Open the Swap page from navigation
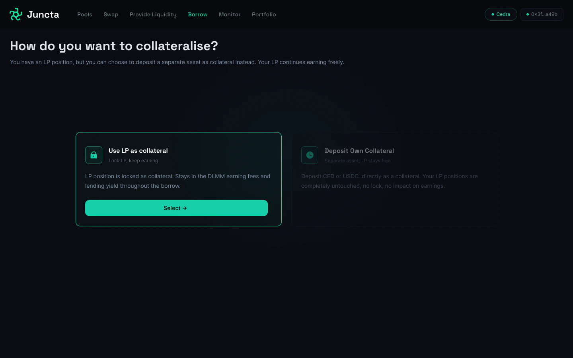Image resolution: width=573 pixels, height=358 pixels. click(x=111, y=14)
